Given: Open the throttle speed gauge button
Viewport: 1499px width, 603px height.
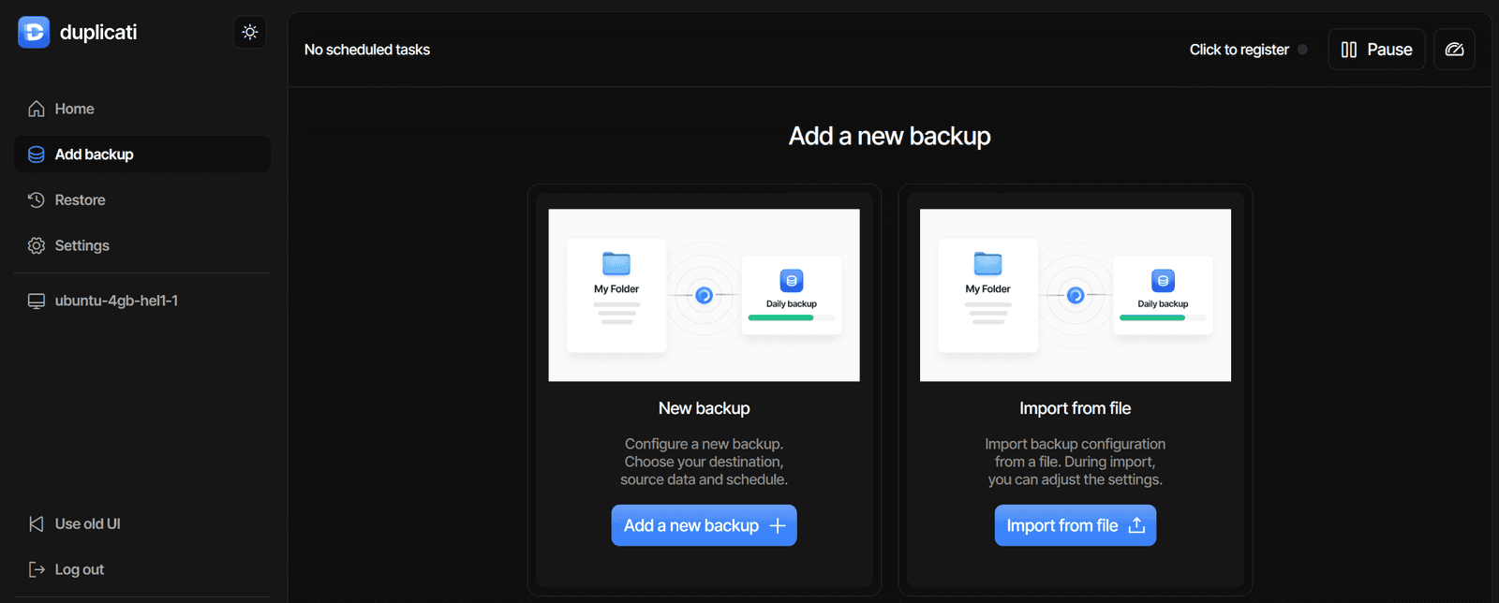Looking at the screenshot, I should [x=1454, y=50].
